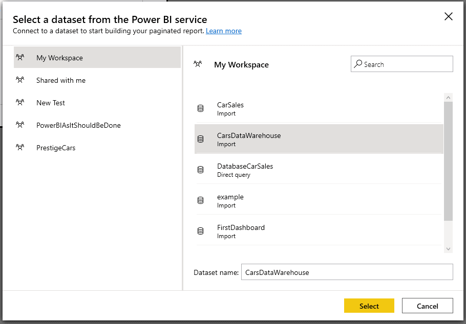Focus the Dataset name input field
Image resolution: width=466 pixels, height=324 pixels.
tap(347, 272)
